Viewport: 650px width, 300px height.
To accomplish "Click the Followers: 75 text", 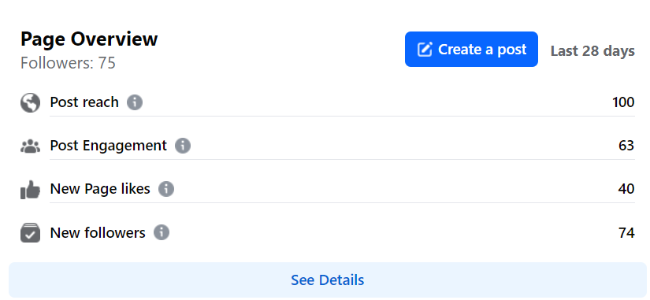I will coord(68,64).
